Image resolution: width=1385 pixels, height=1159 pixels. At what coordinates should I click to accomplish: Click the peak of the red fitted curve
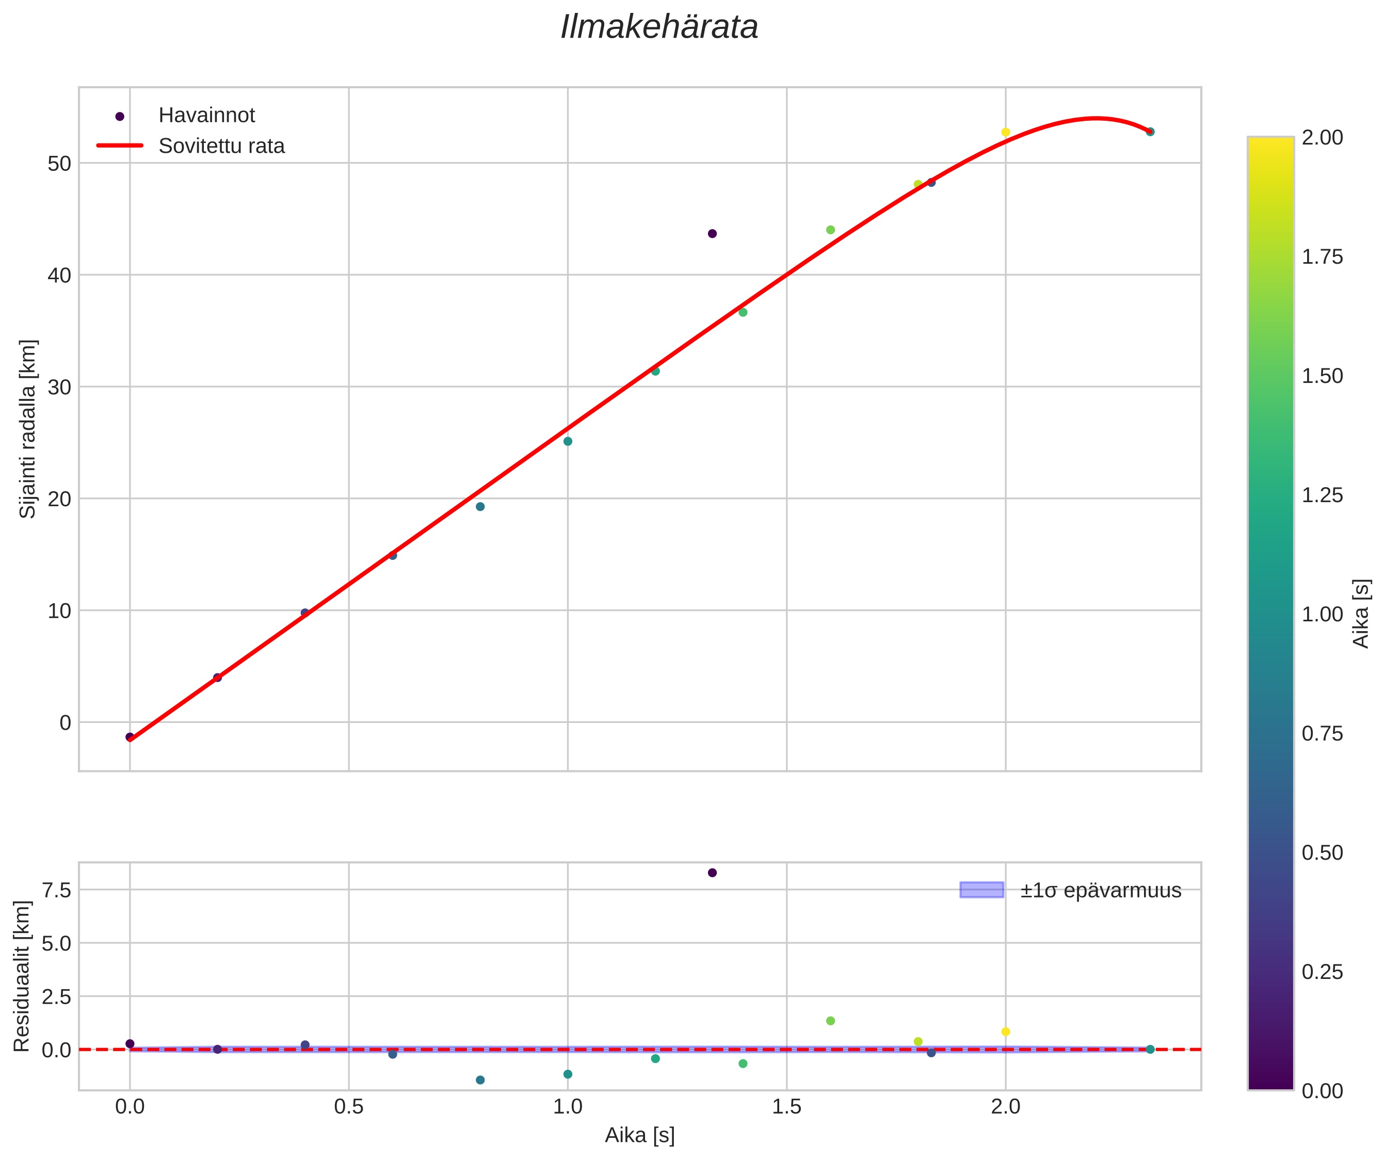(x=1095, y=119)
